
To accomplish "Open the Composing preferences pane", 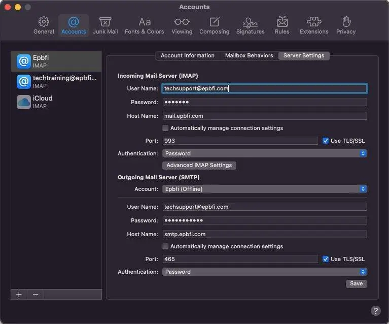I will 214,25.
